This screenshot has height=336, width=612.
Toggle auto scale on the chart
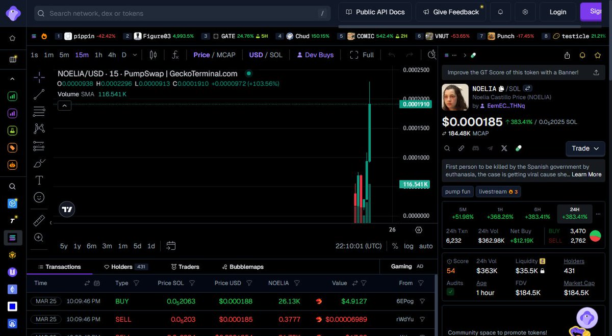click(426, 246)
